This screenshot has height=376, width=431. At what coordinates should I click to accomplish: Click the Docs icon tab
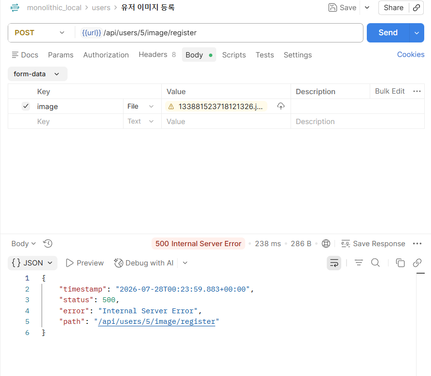25,55
